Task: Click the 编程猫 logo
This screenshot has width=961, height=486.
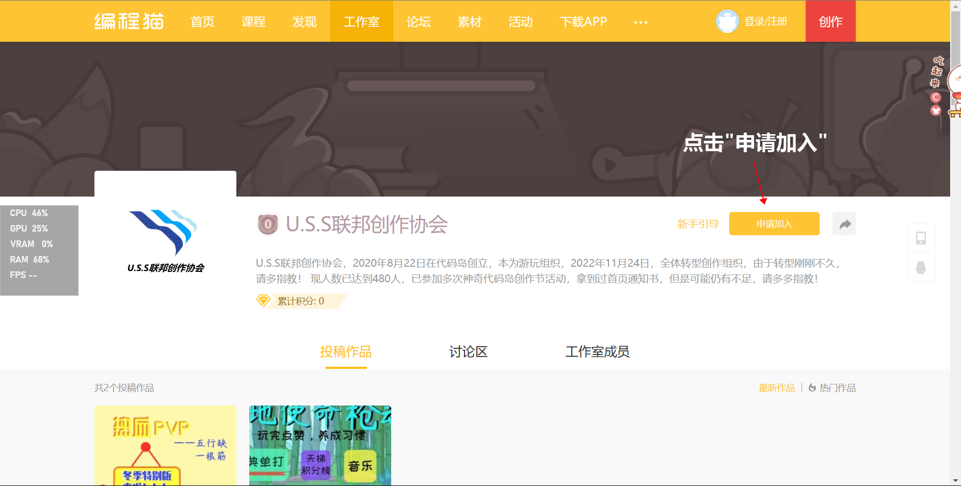Action: click(x=129, y=21)
